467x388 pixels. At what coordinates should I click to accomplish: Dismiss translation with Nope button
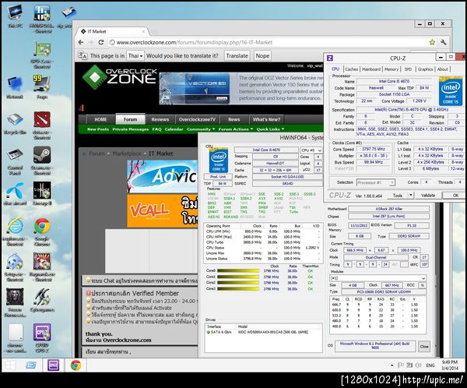[262, 56]
